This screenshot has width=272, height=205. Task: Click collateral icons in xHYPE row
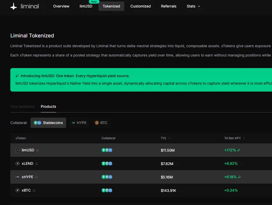(x=107, y=177)
